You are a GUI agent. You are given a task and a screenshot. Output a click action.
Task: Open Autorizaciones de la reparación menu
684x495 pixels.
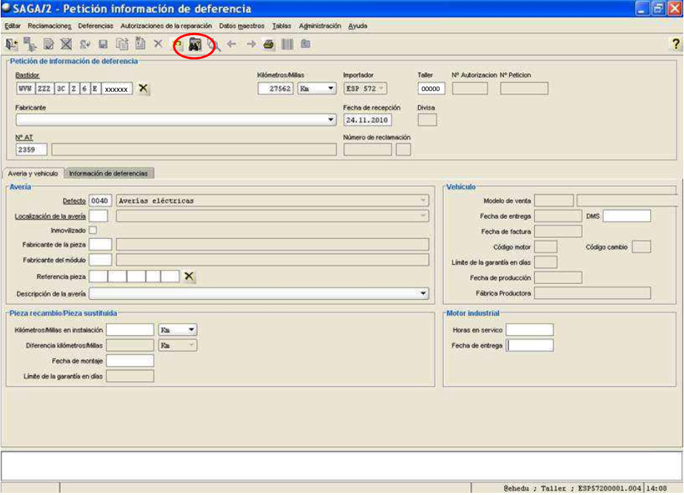(x=166, y=27)
